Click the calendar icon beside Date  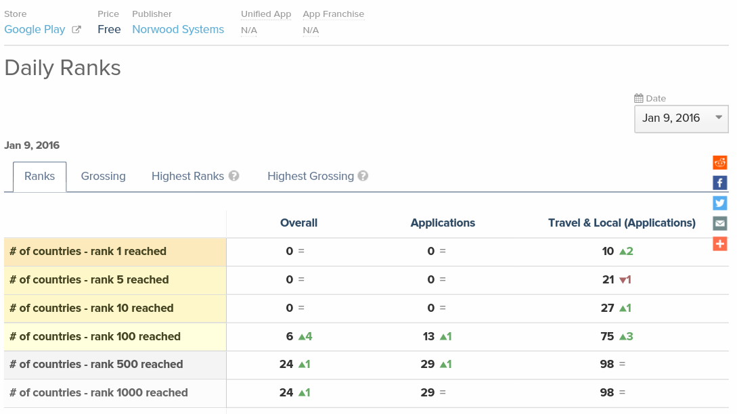pos(638,98)
